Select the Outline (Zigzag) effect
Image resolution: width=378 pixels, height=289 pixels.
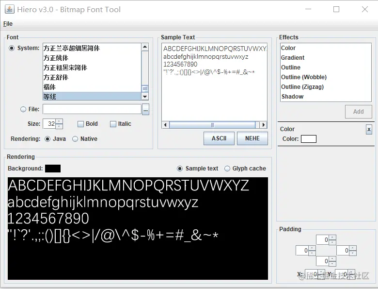326,87
